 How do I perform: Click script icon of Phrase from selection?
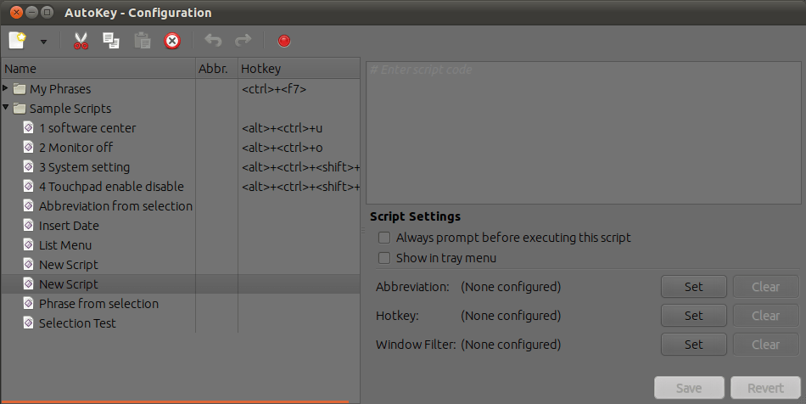[29, 303]
